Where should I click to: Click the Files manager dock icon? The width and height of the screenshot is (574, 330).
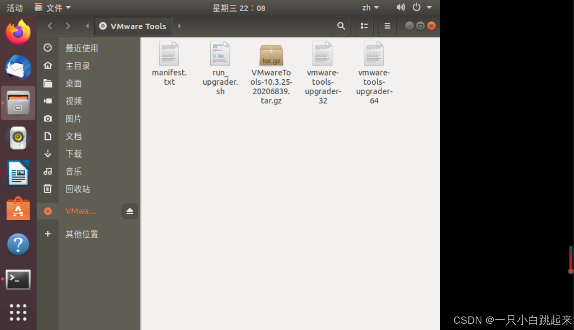tap(18, 103)
